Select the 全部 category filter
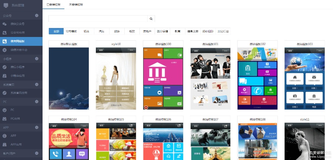333x160 pixels. click(x=56, y=31)
